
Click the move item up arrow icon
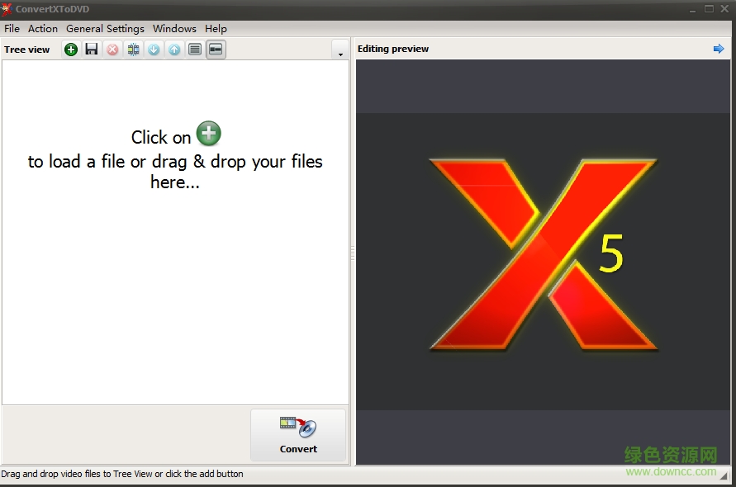(174, 49)
